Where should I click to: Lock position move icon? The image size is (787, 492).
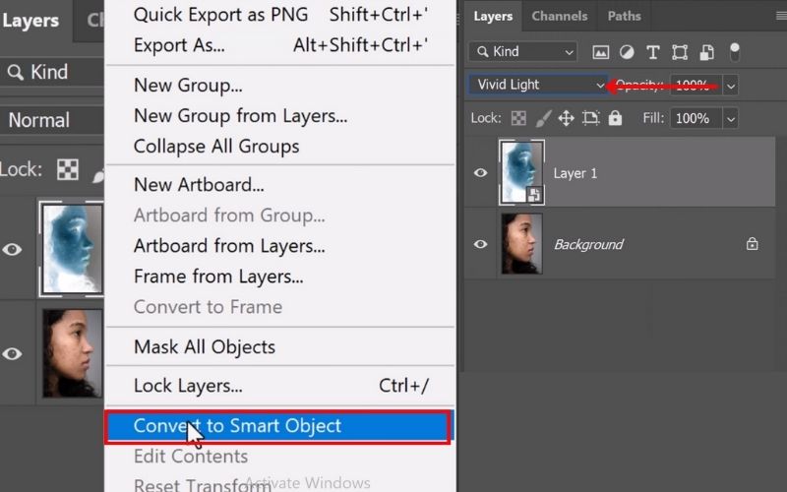click(567, 118)
